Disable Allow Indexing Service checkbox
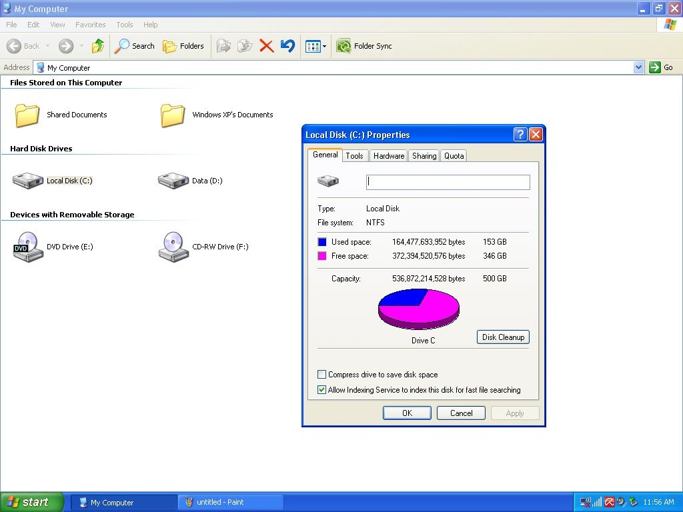The height and width of the screenshot is (512, 683). click(x=322, y=389)
